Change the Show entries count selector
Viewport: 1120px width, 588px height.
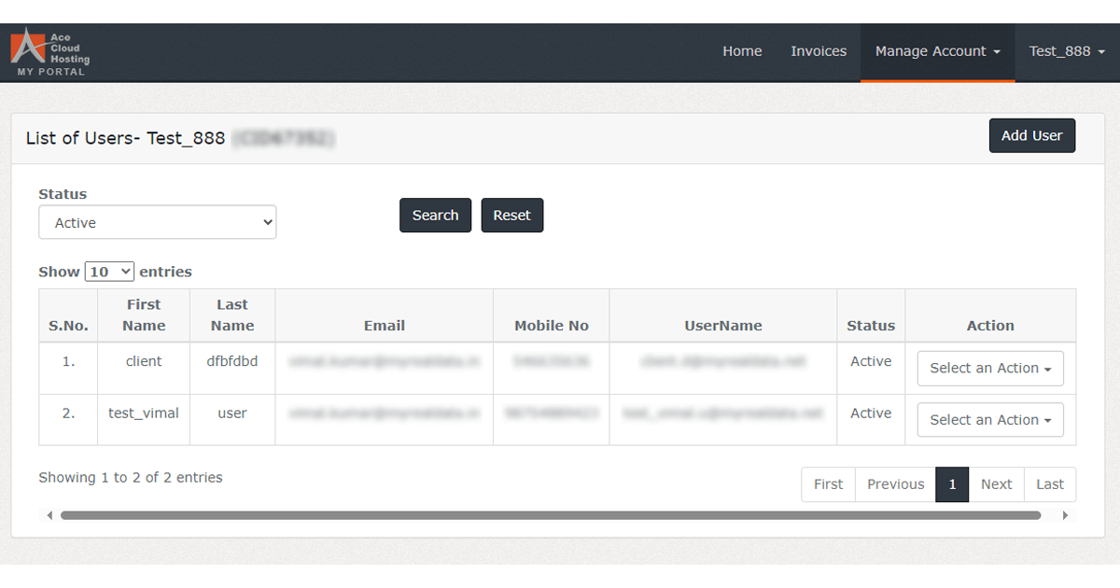point(109,271)
